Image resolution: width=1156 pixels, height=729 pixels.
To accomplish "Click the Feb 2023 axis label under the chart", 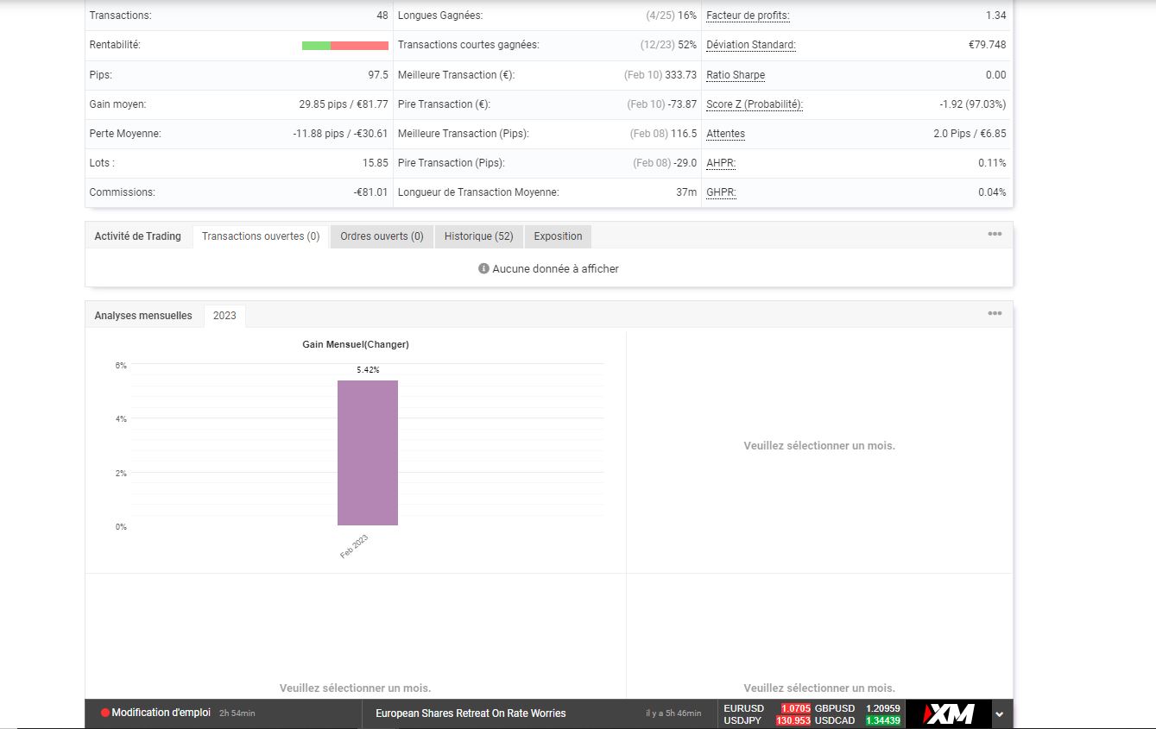I will [354, 546].
